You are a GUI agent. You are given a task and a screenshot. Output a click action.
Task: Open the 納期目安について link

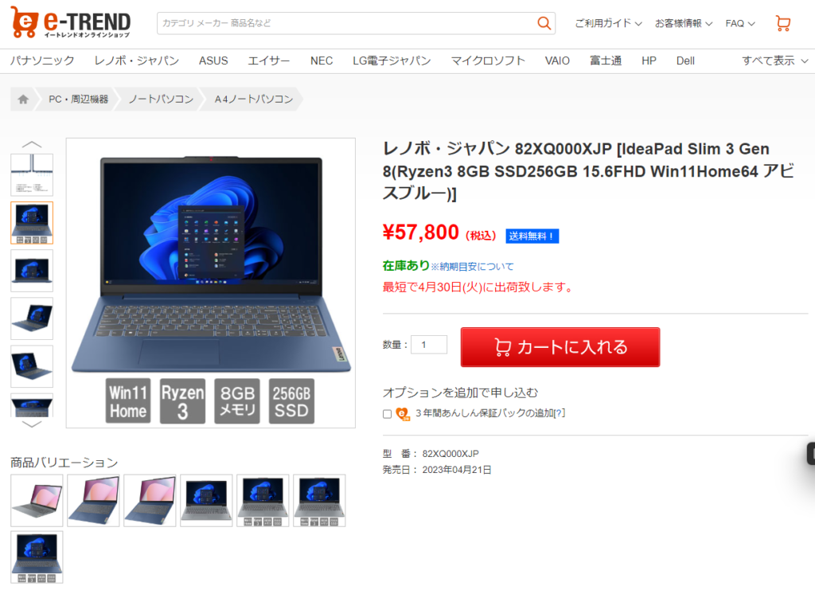pos(472,267)
